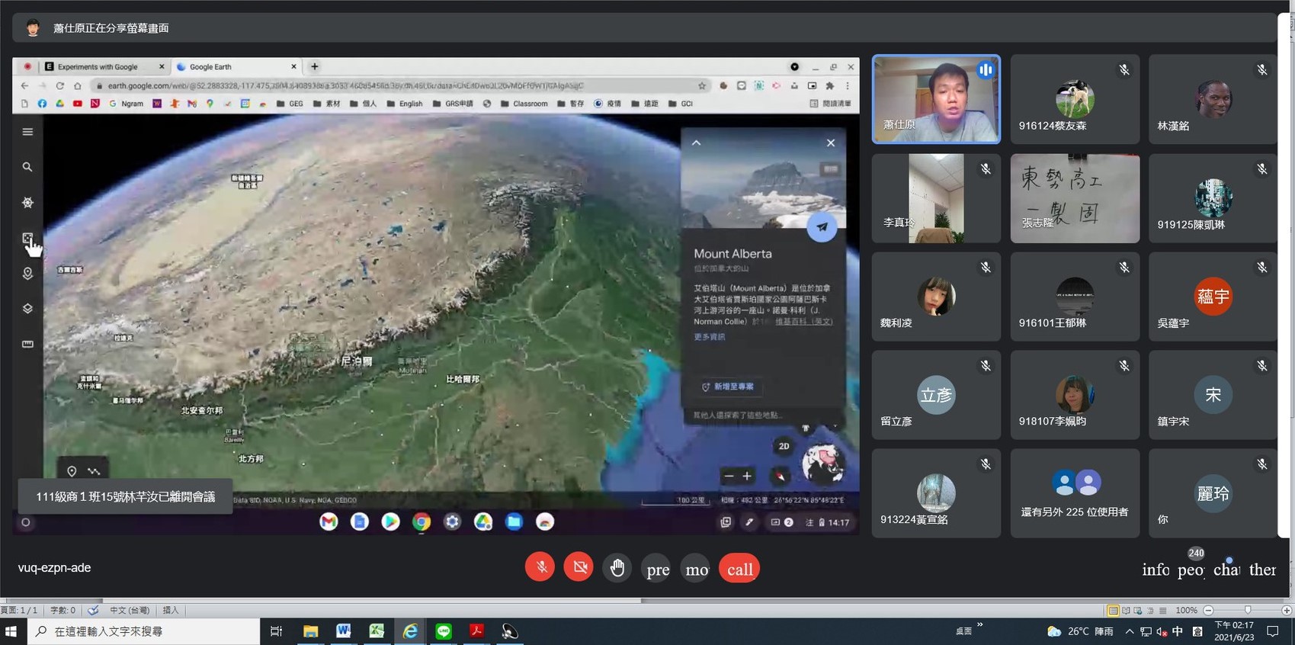Viewport: 1295px width, 645px height.
Task: Open Google Earth hamburger menu
Action: 27,132
